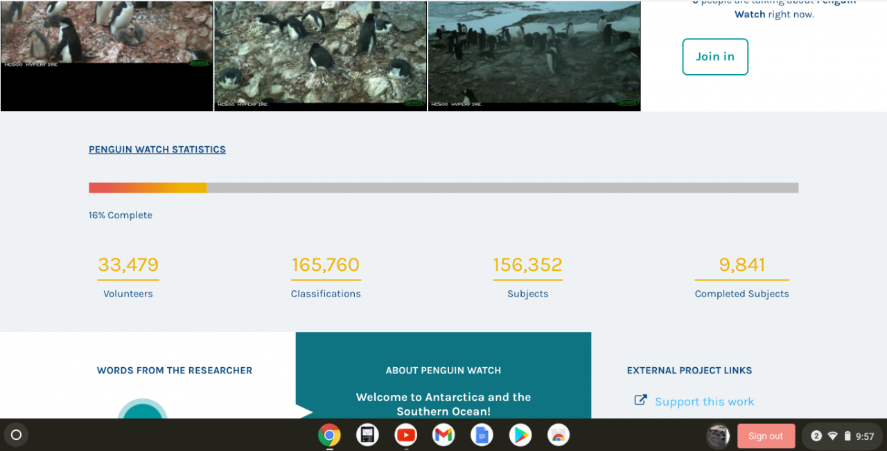Open the first penguin camera thumbnail
This screenshot has width=887, height=451.
coord(107,55)
